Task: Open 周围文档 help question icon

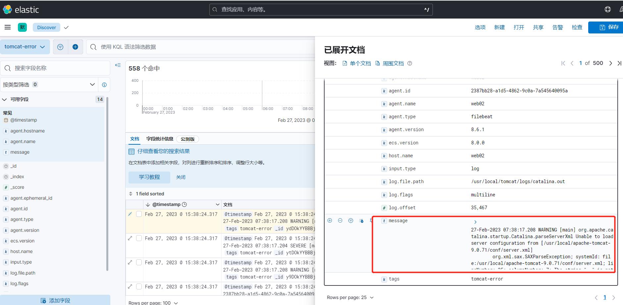Action: (x=410, y=63)
